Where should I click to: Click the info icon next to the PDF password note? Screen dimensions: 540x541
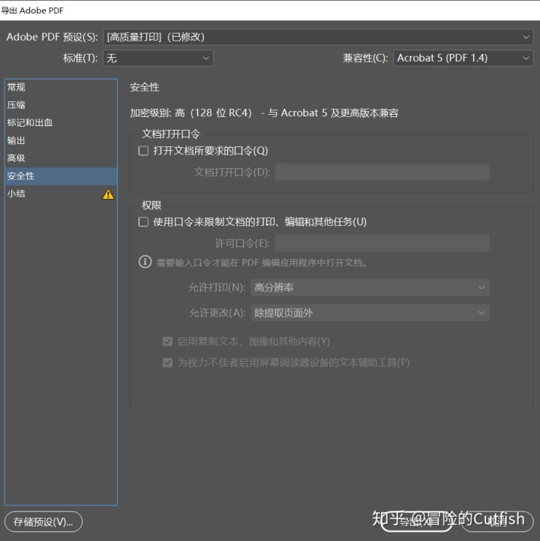(x=145, y=262)
